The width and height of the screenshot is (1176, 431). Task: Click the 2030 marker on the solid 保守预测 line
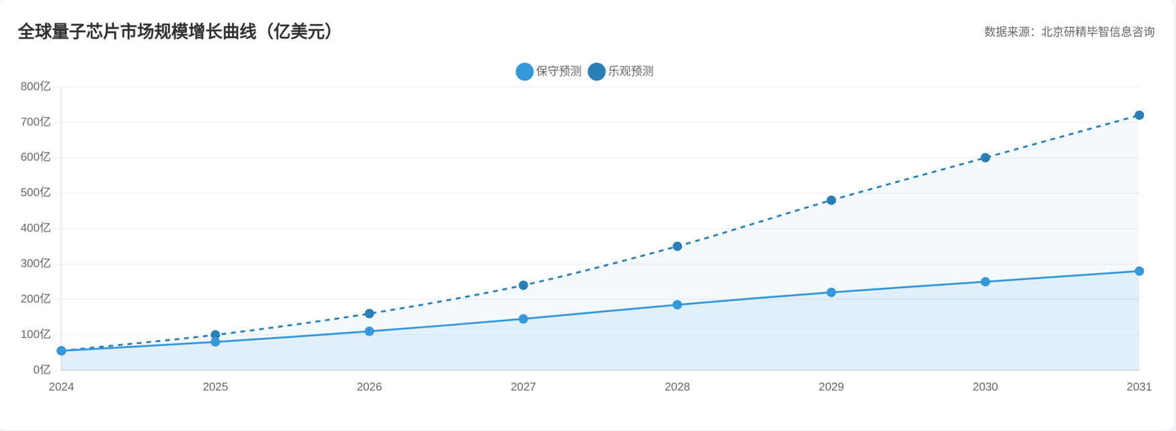[985, 282]
